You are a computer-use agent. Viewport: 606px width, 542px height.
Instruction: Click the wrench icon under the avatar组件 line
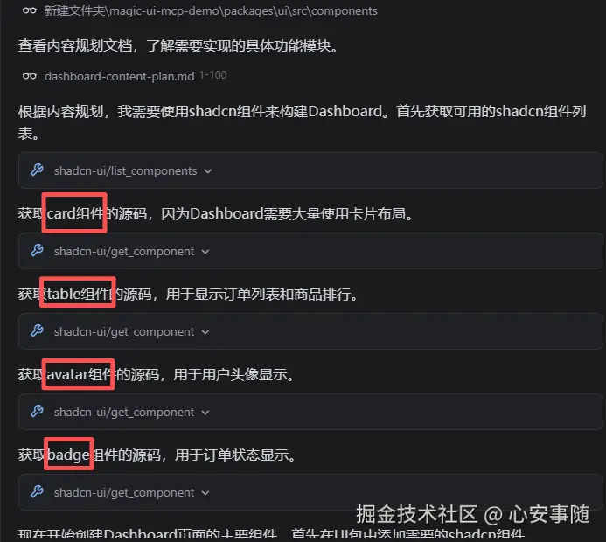37,411
